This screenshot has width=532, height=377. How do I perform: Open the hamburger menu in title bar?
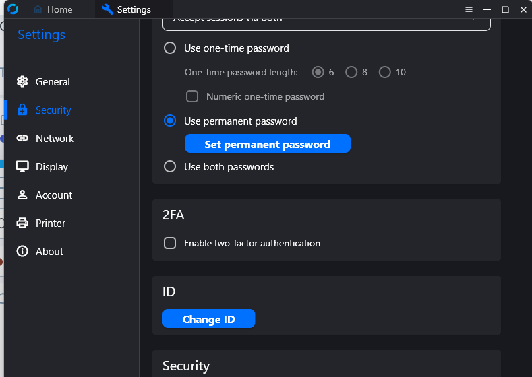click(469, 9)
